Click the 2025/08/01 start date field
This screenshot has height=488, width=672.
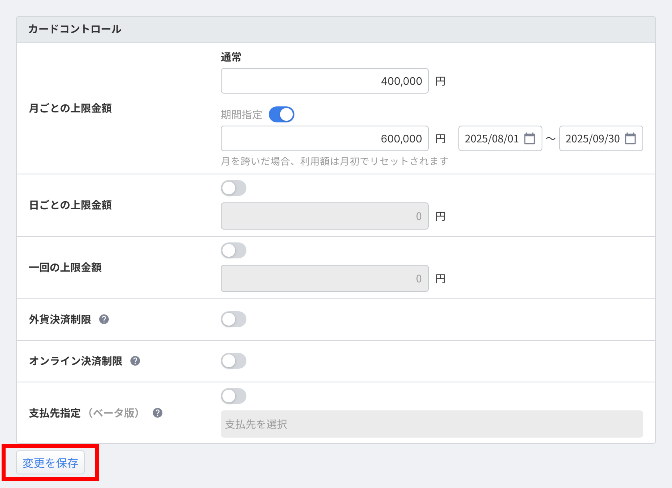pyautogui.click(x=492, y=138)
